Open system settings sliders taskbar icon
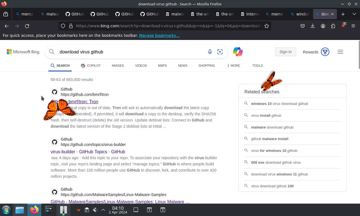 point(49,210)
